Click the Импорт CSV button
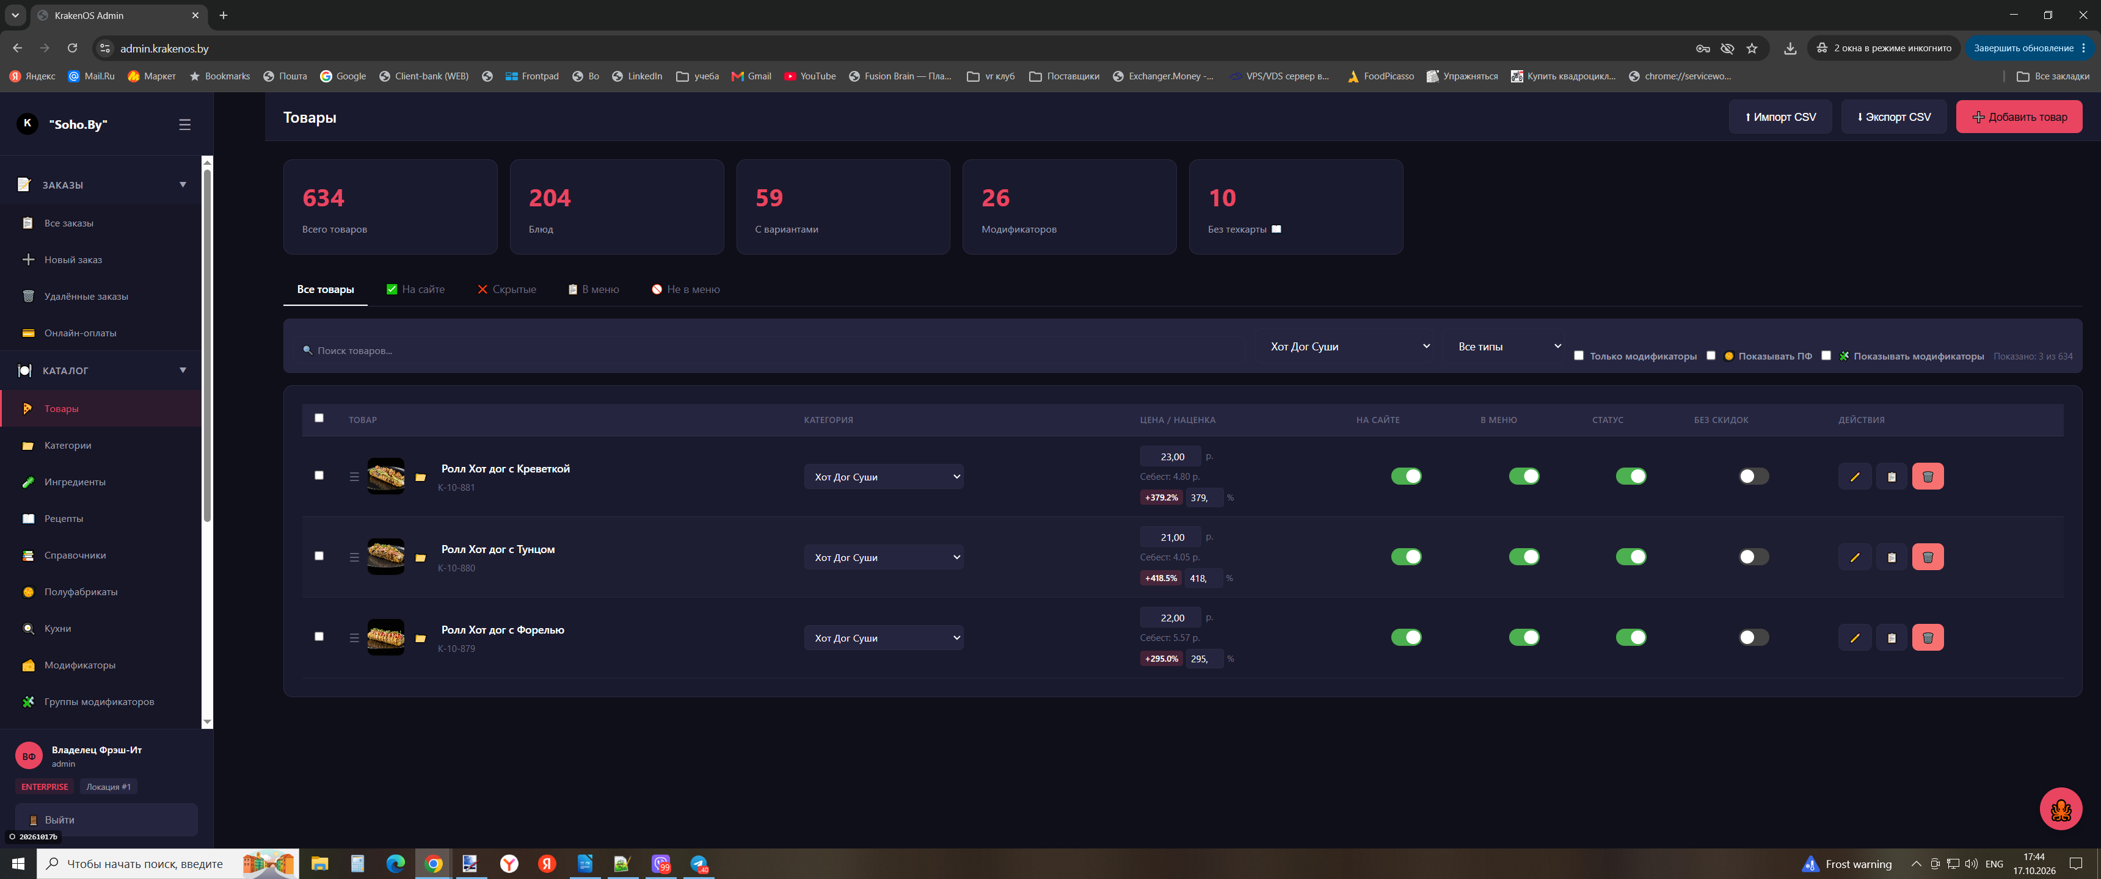This screenshot has height=879, width=2101. tap(1780, 117)
